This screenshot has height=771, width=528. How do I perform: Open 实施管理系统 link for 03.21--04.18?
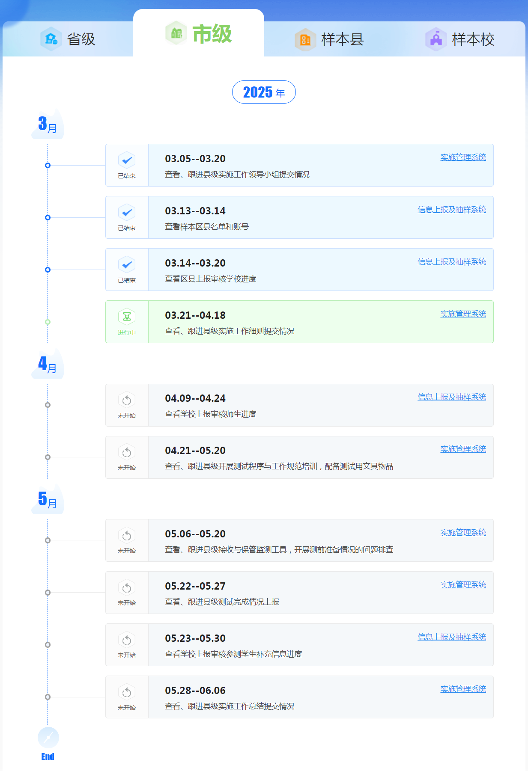point(463,314)
